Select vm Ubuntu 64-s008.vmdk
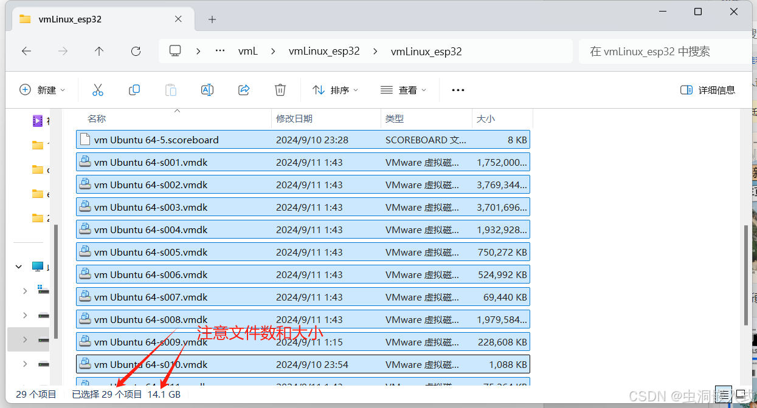This screenshot has height=408, width=757. 303,319
